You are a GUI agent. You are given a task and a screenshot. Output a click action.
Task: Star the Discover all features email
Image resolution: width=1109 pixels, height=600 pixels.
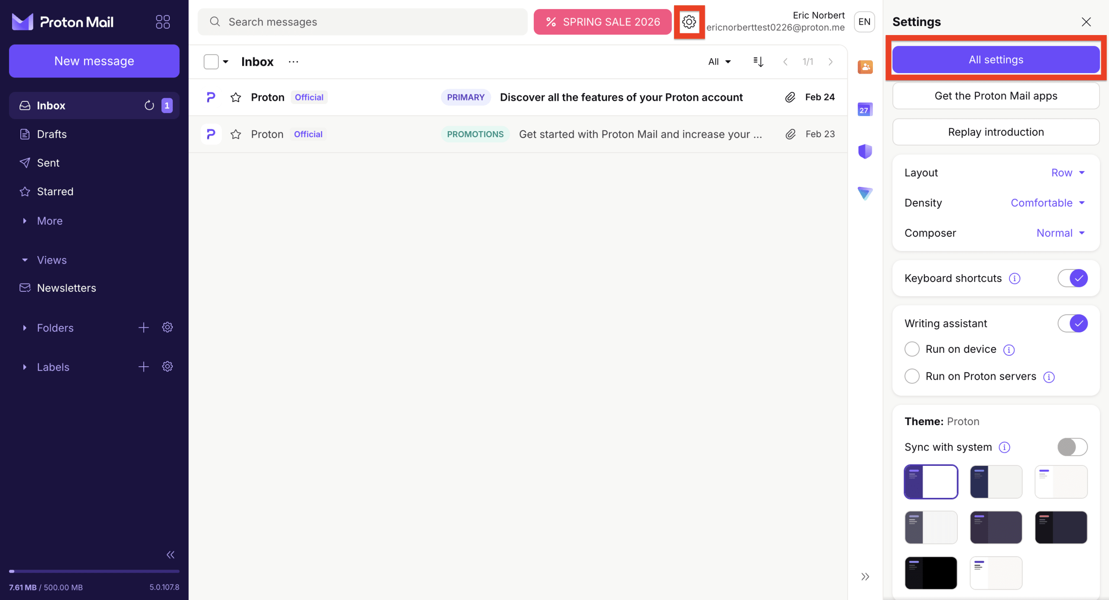tap(236, 97)
